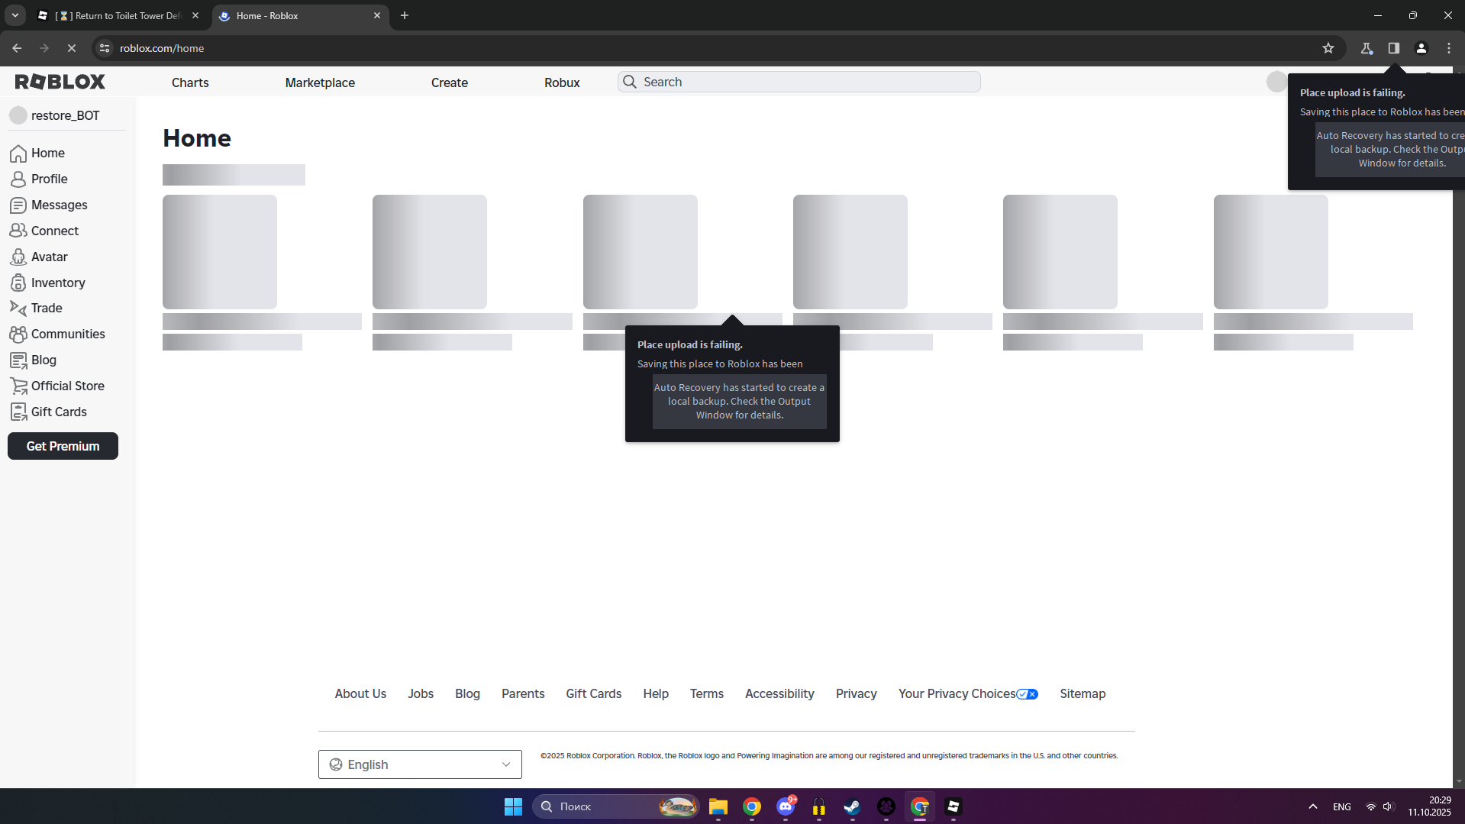Go back to the previous page

[17, 48]
